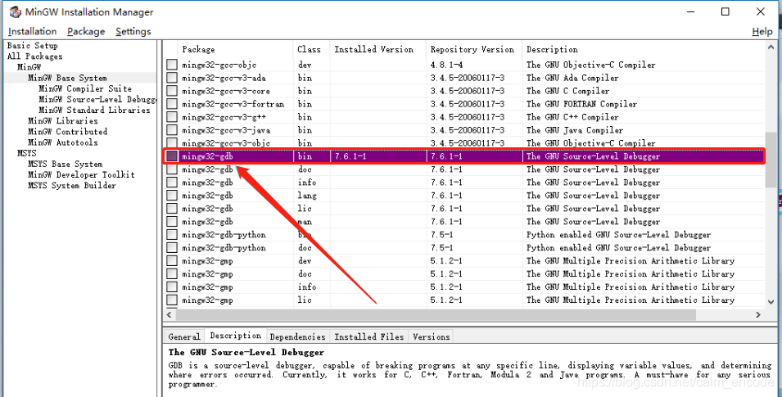Click vertical scrollbar up arrow in package list

pos(771,47)
